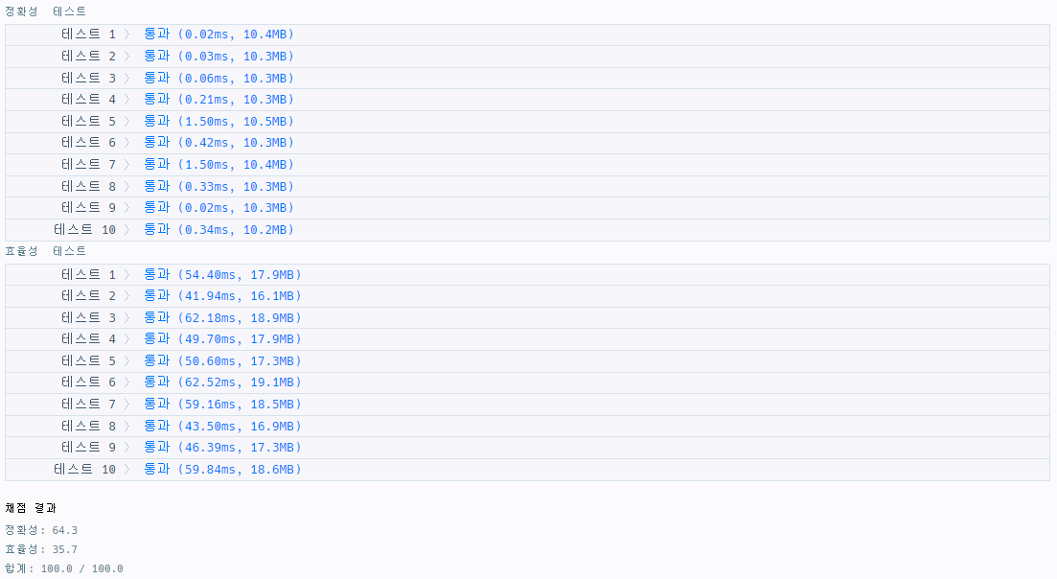Click 통과 (49.70ms, 17.9MB) result
Viewport: 1057px width, 579px height.
(222, 339)
